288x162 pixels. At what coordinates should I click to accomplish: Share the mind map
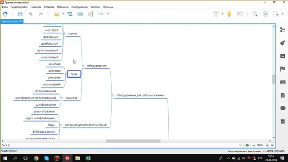click(x=265, y=14)
